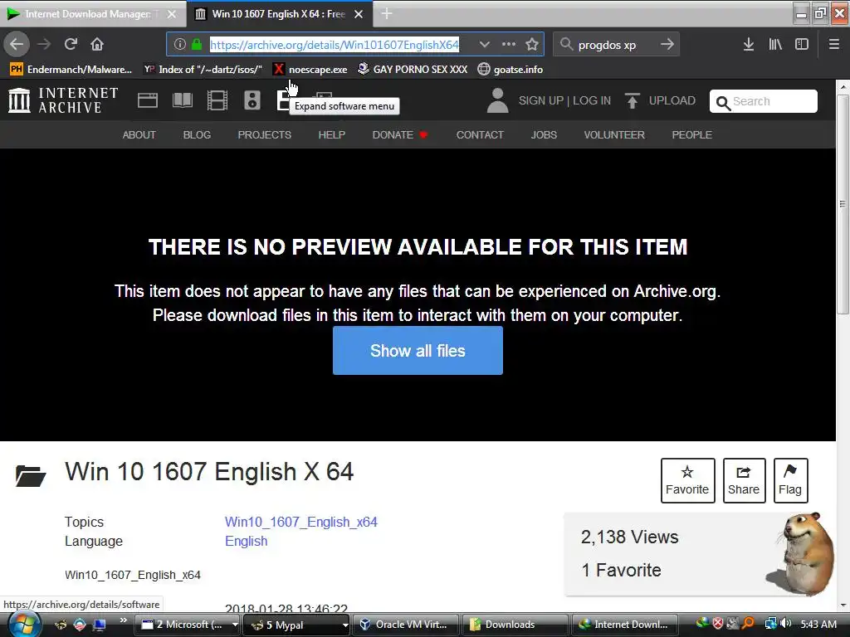This screenshot has height=637, width=850.
Task: Click LOG IN link
Action: click(x=591, y=100)
